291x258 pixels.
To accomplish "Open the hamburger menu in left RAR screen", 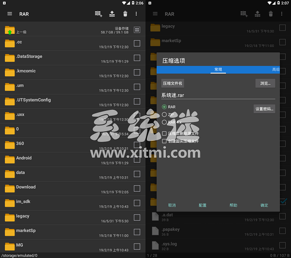I will coord(10,14).
